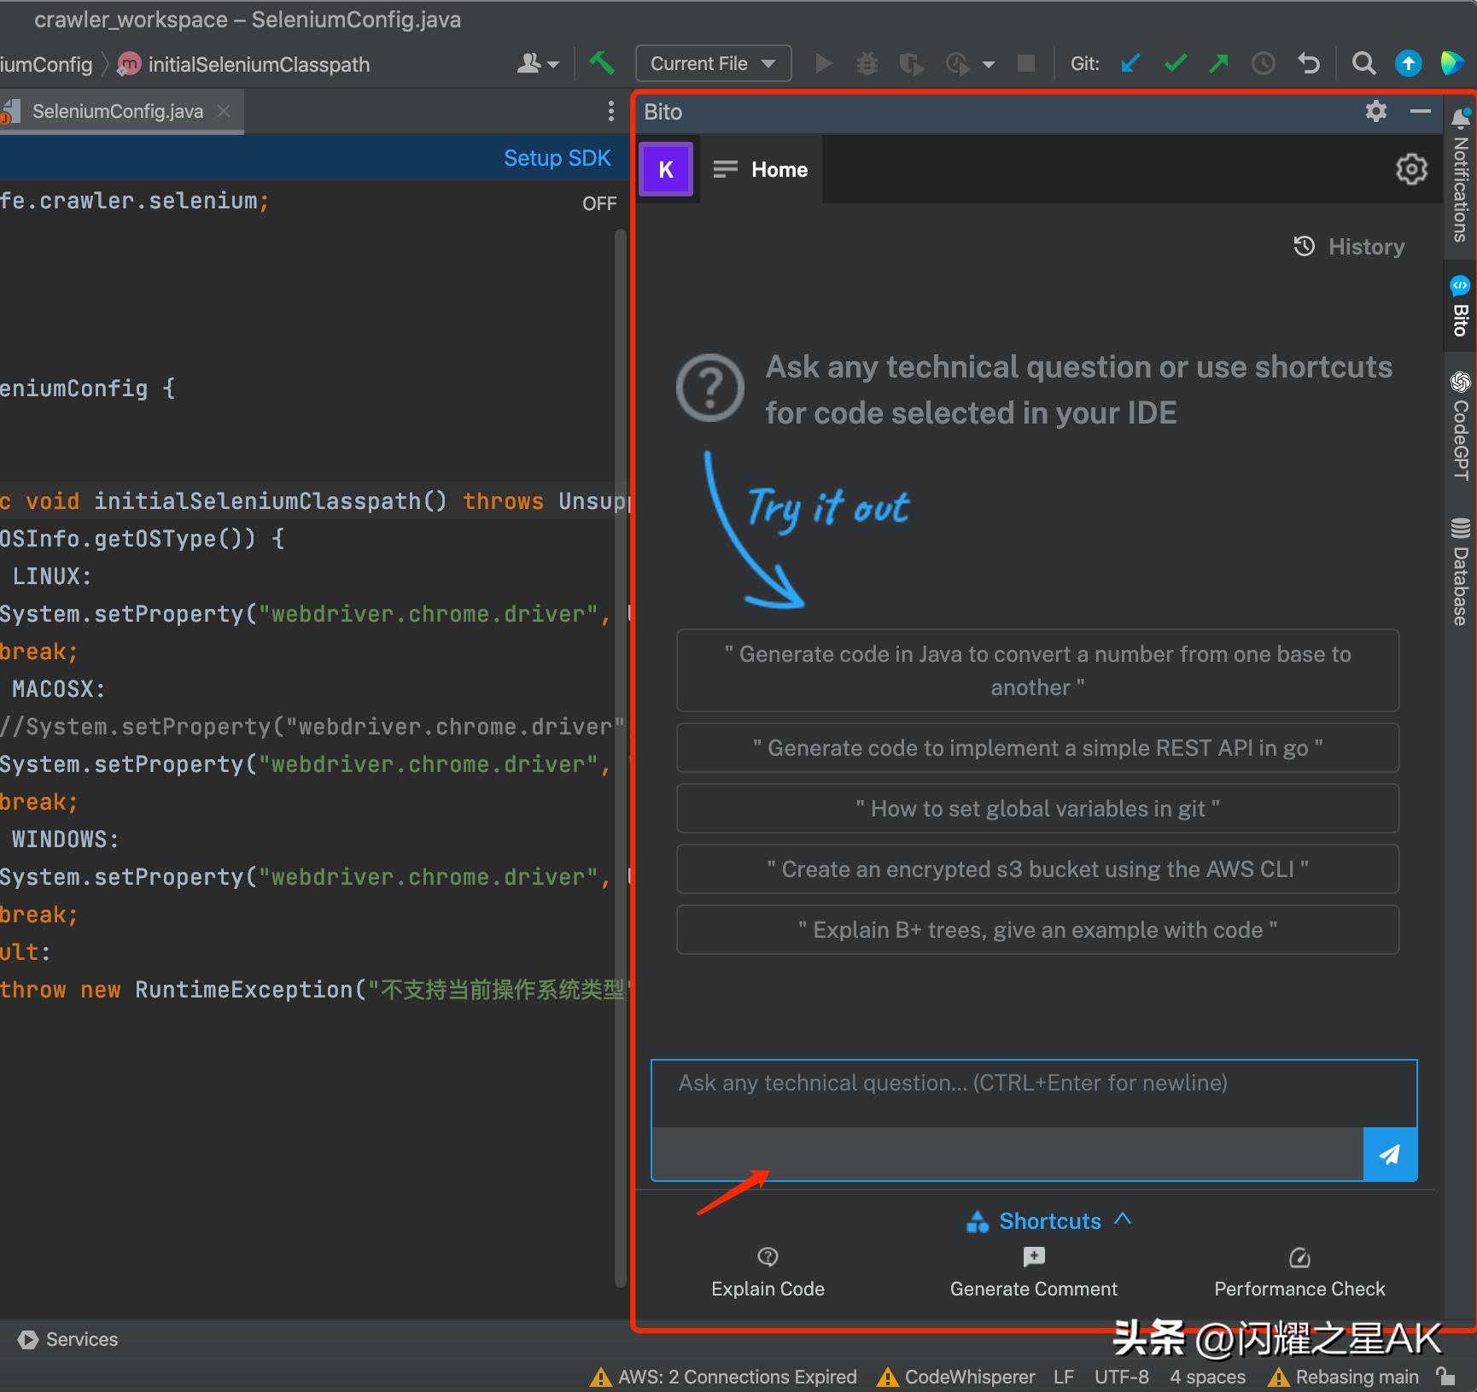Send question with paper plane button

point(1390,1155)
